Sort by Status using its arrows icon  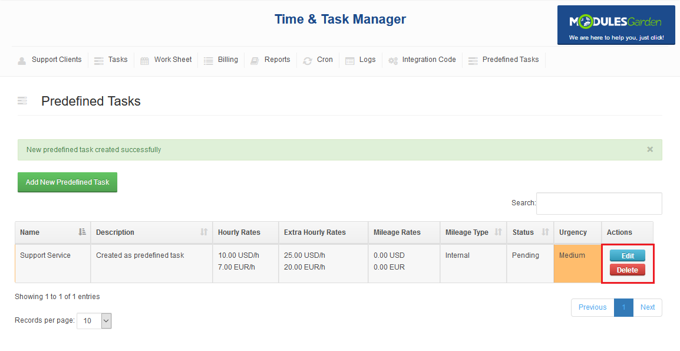pyautogui.click(x=546, y=232)
